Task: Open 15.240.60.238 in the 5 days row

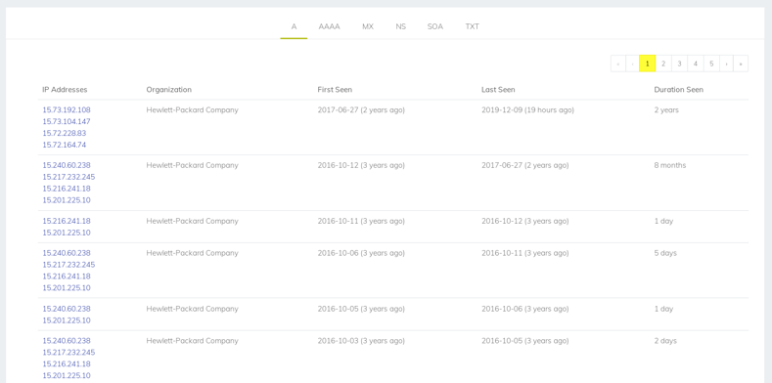Action: click(x=67, y=253)
